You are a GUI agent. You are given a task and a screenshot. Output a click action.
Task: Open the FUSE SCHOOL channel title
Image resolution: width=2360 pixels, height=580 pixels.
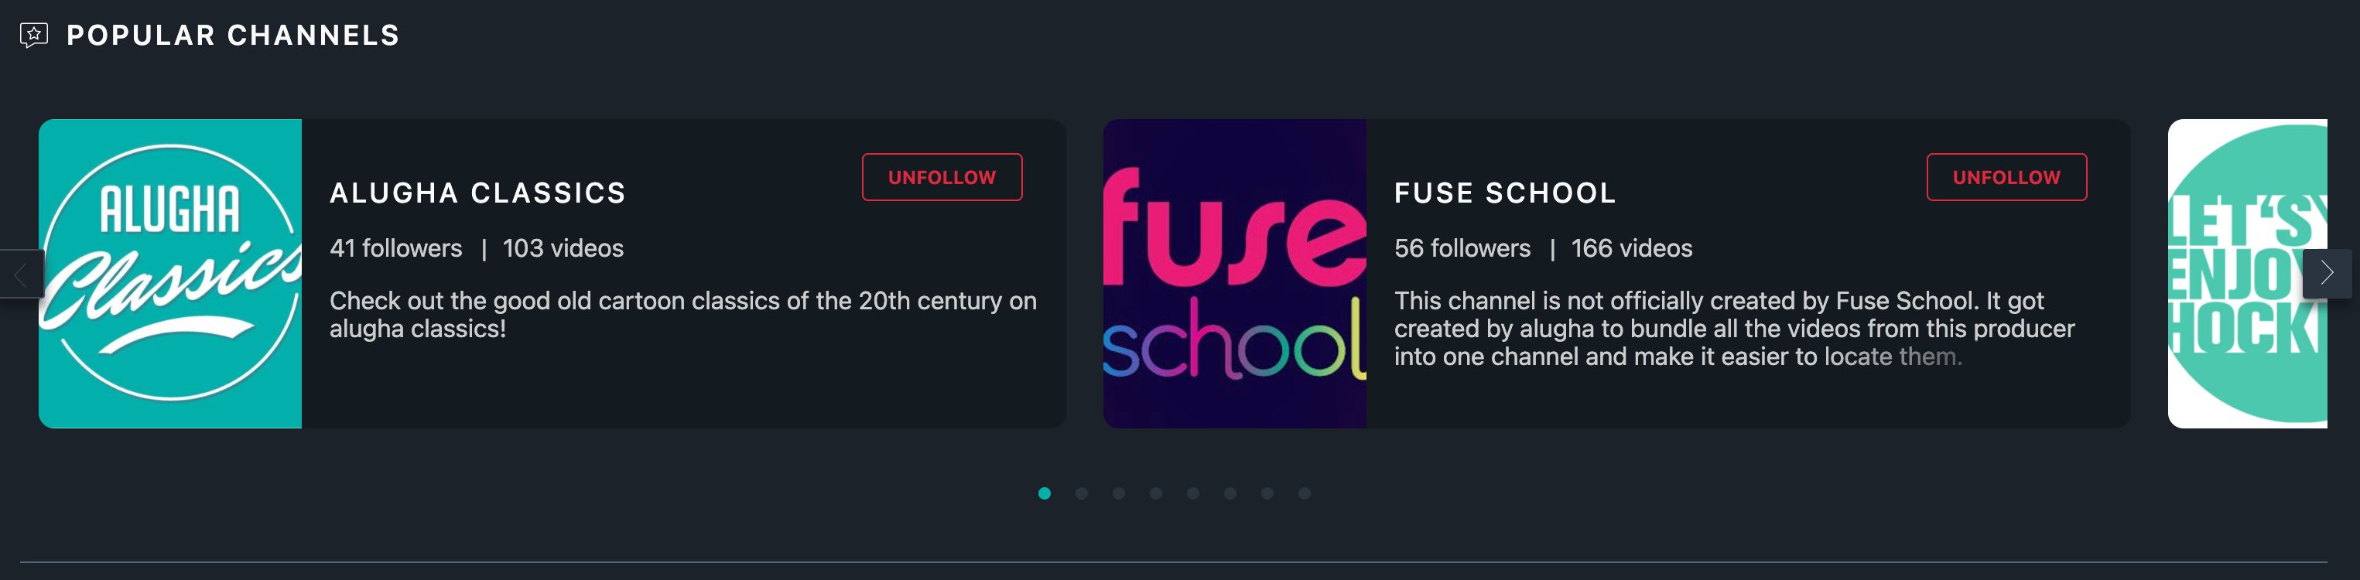coord(1505,193)
